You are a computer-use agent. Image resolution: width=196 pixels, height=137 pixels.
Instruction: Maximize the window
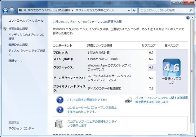[180, 2]
